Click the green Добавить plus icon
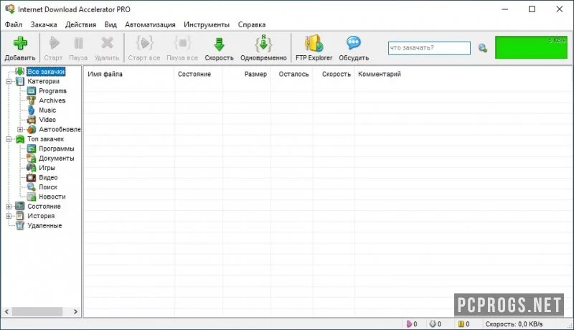Screen dimensions: 574x330 pos(20,43)
